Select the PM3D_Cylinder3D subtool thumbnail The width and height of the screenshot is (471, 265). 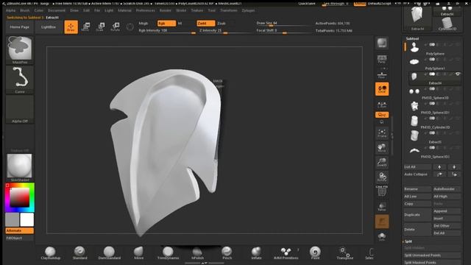(x=414, y=121)
